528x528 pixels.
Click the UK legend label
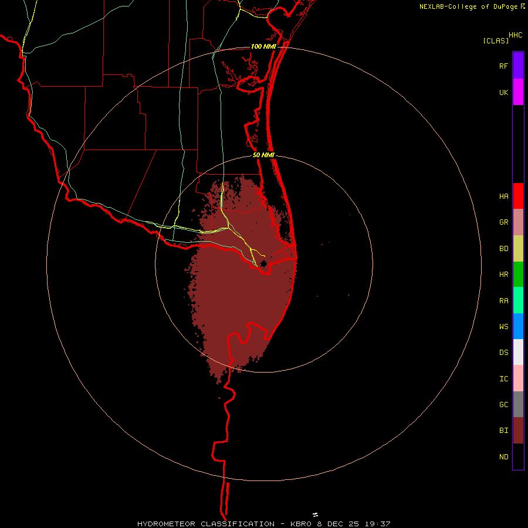[503, 92]
